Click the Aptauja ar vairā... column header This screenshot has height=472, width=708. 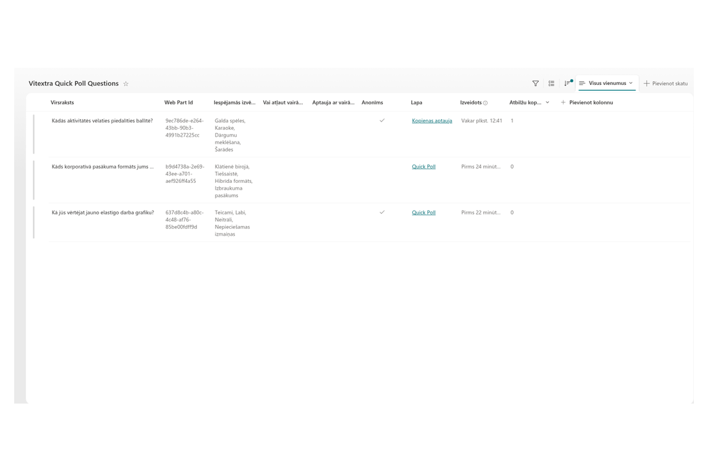pyautogui.click(x=333, y=103)
